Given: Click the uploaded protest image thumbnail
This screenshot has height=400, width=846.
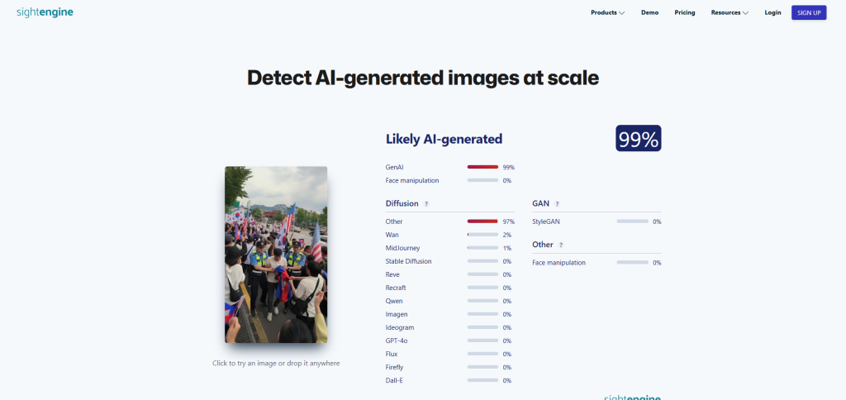Looking at the screenshot, I should [276, 255].
